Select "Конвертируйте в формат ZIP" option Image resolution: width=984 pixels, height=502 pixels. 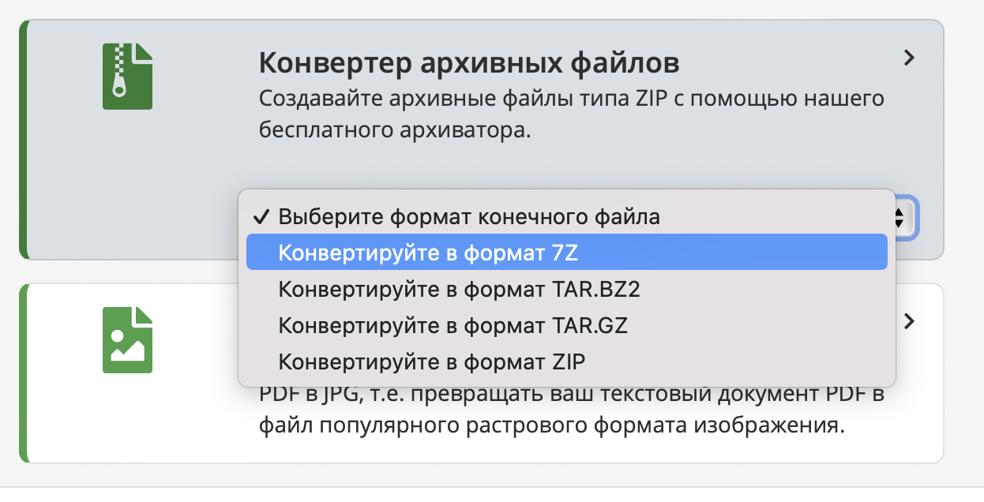point(432,362)
